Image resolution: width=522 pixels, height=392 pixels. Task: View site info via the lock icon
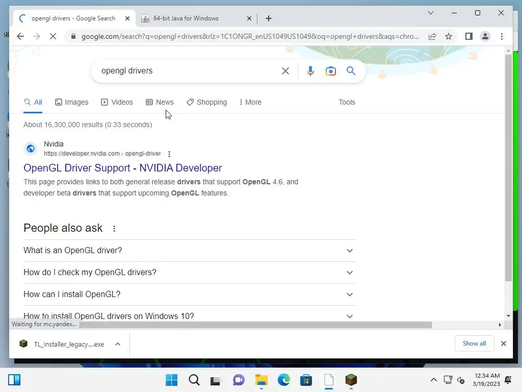(x=73, y=36)
